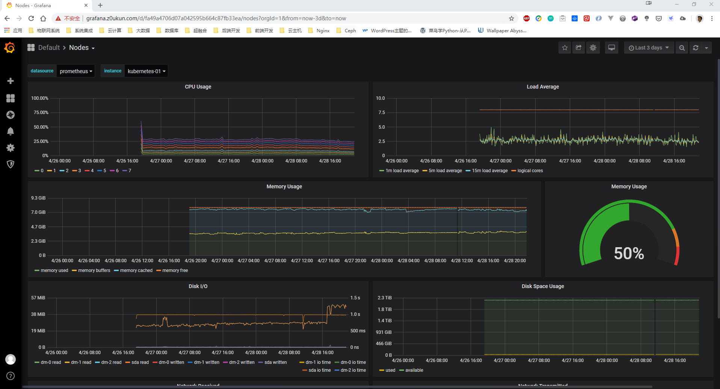Open the Disk Space Usage panel menu
This screenshot has width=720, height=389.
tap(543, 286)
